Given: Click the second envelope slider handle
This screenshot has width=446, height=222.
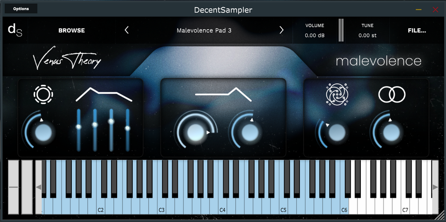Looking at the screenshot, I should coord(95,124).
